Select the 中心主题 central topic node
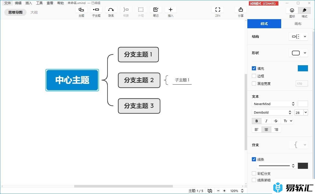Screen dimensions: 315x194 pos(72,80)
